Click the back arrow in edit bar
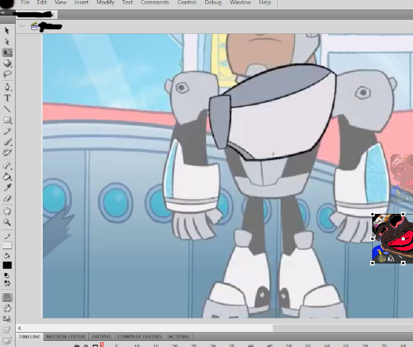 point(22,26)
